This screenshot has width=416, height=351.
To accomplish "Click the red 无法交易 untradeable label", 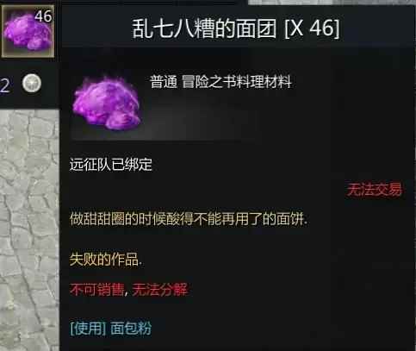I will [375, 190].
